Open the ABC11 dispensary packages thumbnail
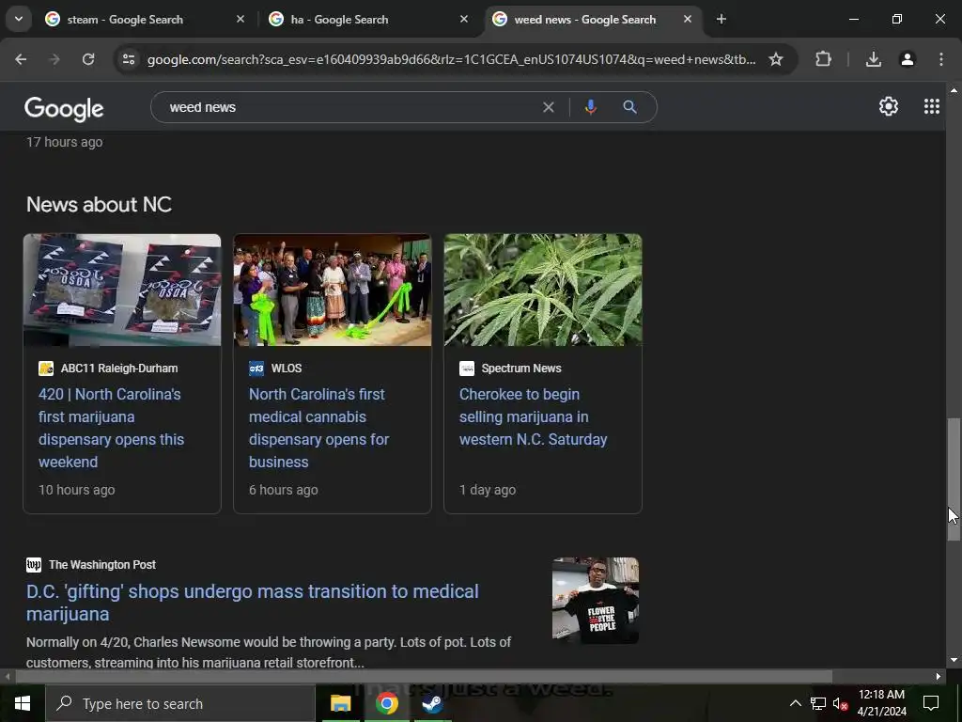962x722 pixels. (122, 290)
